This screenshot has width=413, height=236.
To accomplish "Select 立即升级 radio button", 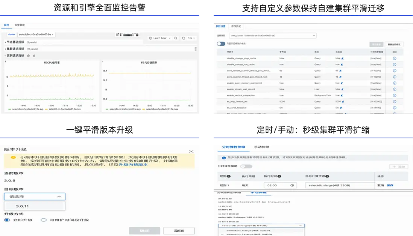I will (7, 220).
